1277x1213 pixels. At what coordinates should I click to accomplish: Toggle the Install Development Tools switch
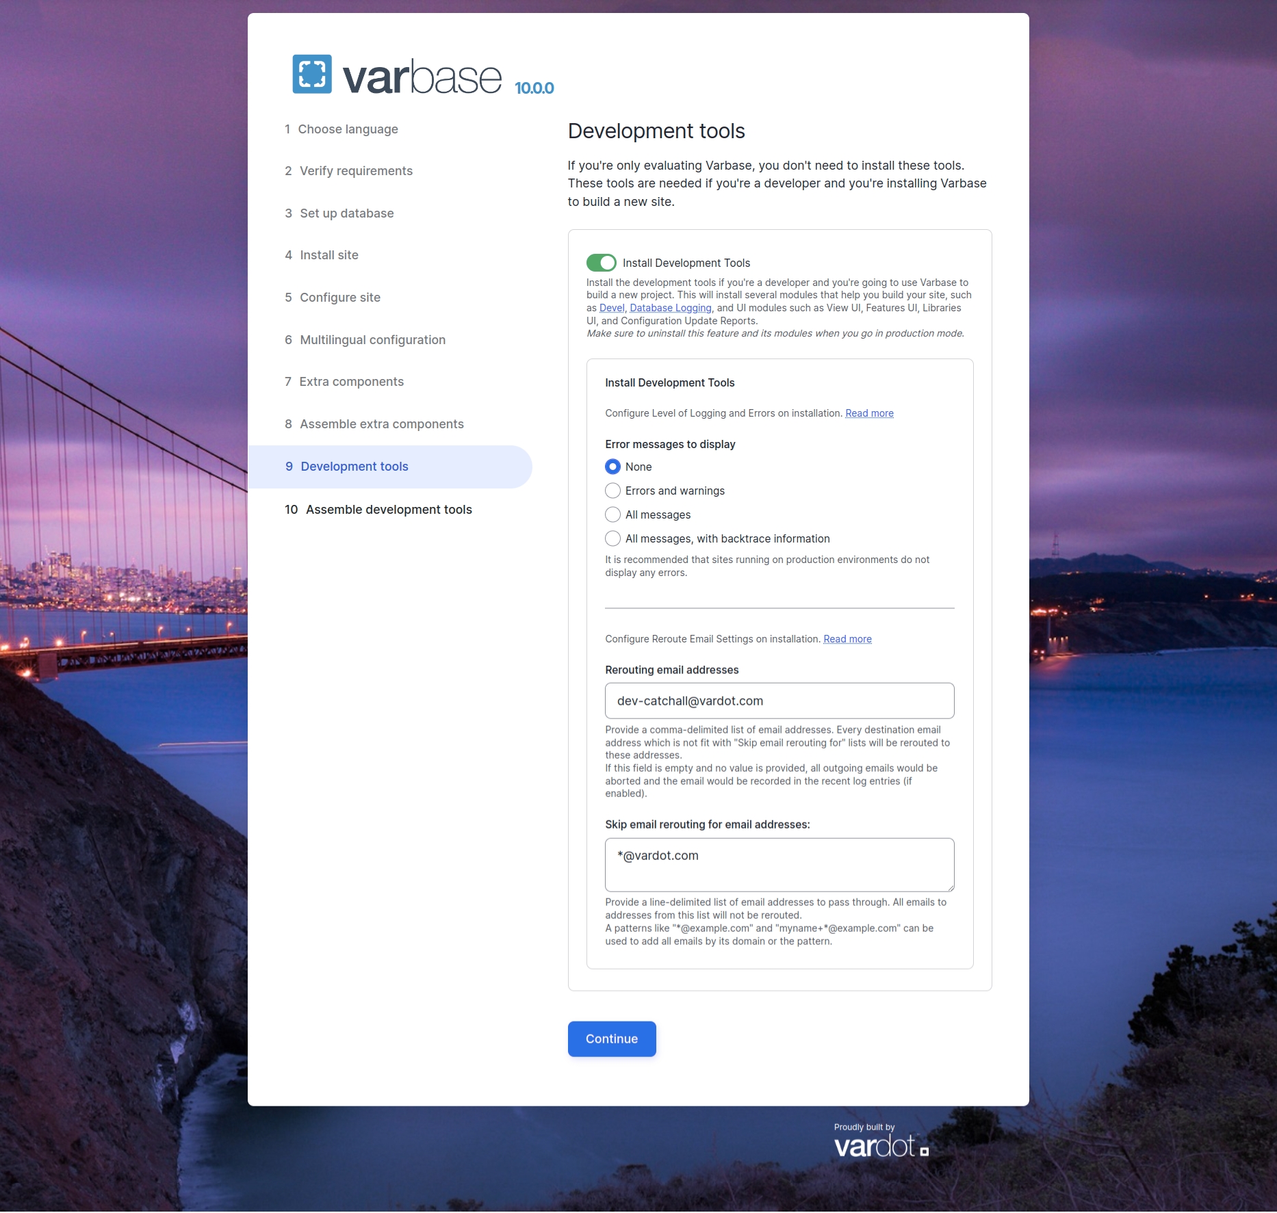click(601, 263)
